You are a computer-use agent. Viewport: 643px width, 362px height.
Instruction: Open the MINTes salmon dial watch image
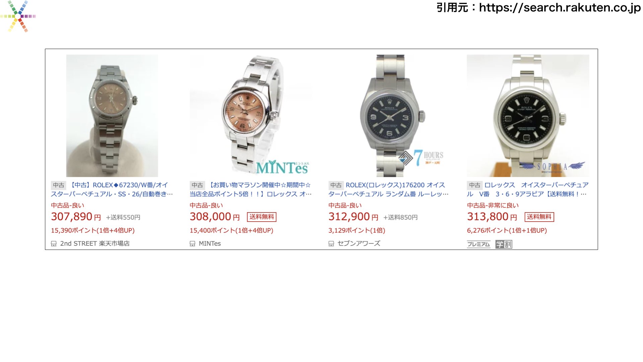251,116
